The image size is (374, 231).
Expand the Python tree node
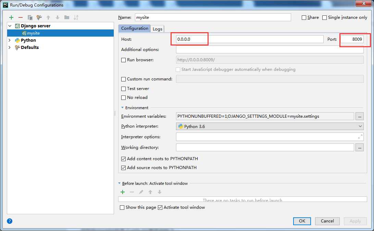[10, 40]
